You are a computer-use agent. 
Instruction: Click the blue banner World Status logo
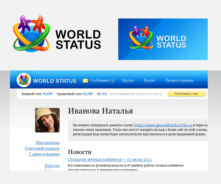tap(141, 38)
